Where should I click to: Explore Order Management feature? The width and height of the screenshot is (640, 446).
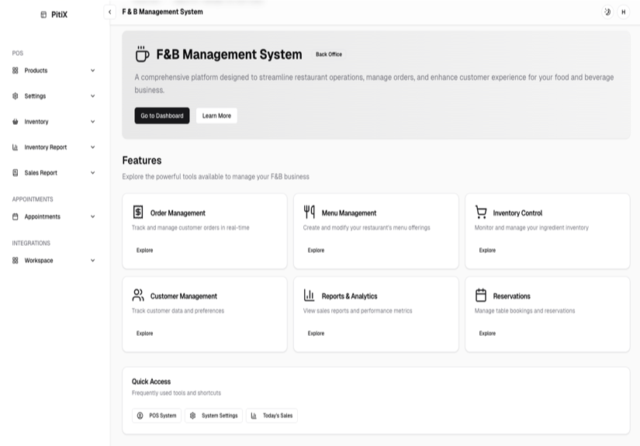coord(144,250)
